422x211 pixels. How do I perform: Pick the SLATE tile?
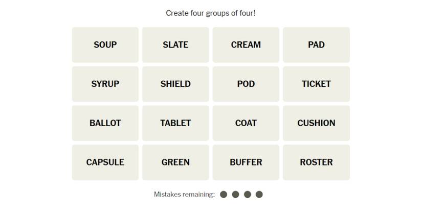[x=175, y=45]
